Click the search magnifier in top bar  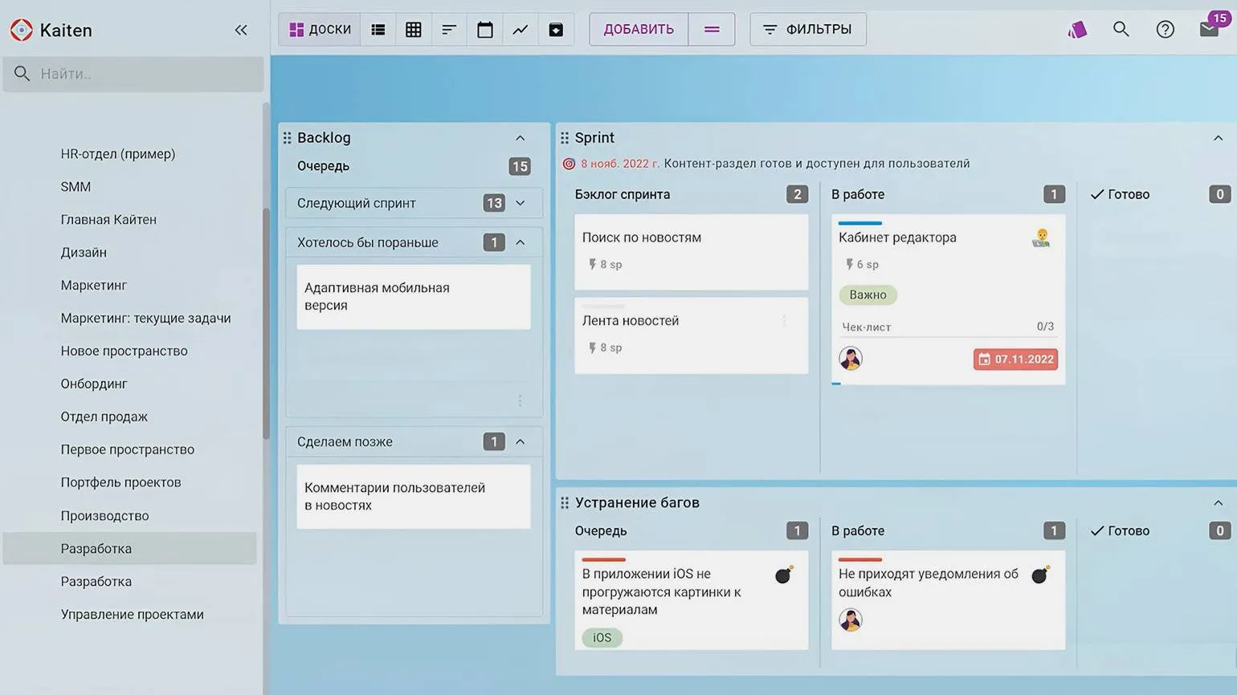click(x=1121, y=30)
